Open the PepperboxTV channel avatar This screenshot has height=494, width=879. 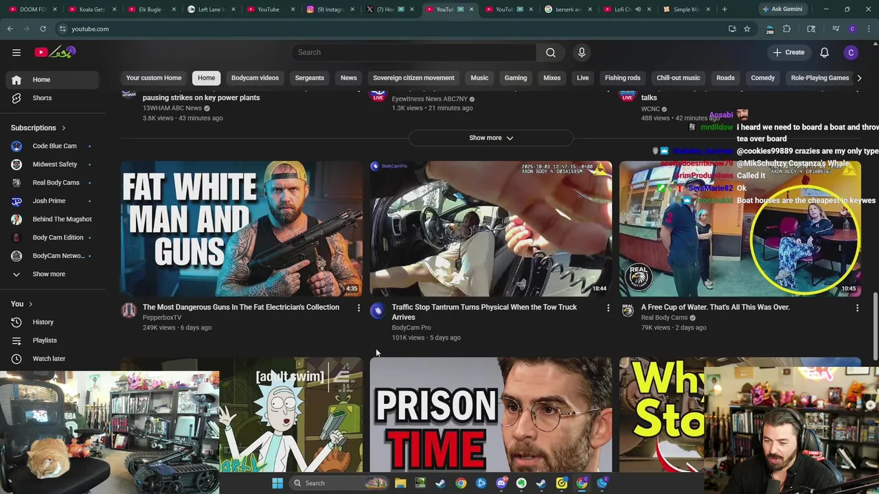point(128,311)
